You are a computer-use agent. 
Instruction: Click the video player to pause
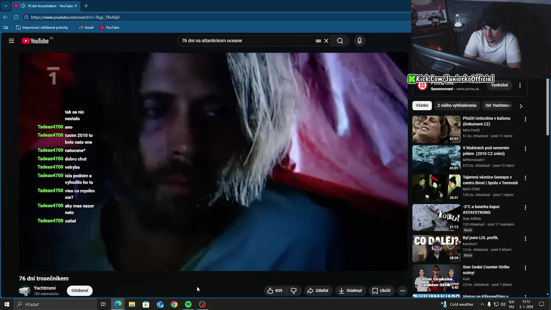click(213, 161)
